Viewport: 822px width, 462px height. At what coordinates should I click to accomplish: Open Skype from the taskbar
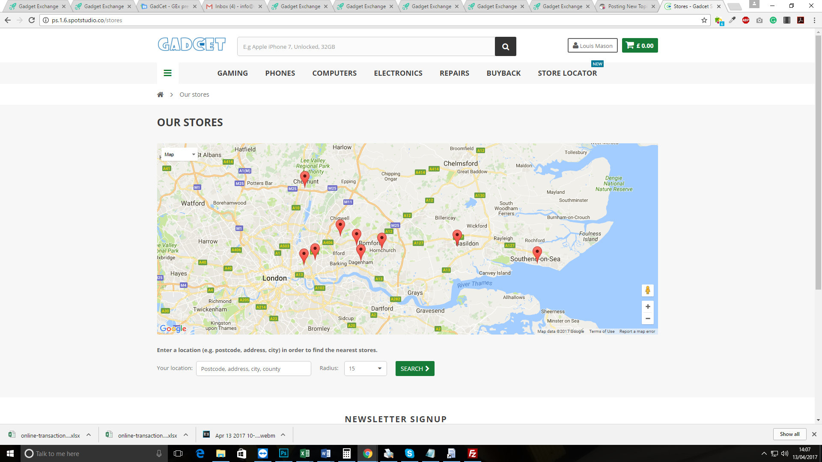[x=410, y=453]
